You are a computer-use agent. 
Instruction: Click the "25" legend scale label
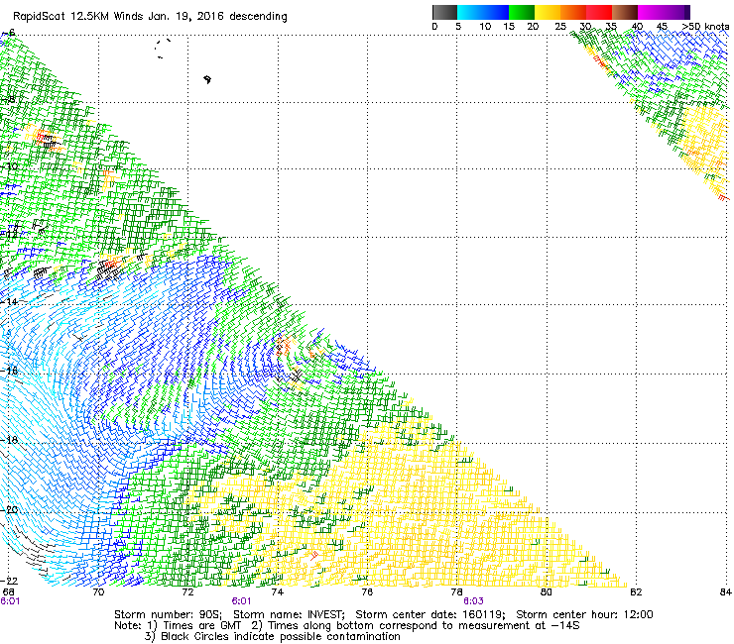pyautogui.click(x=560, y=27)
